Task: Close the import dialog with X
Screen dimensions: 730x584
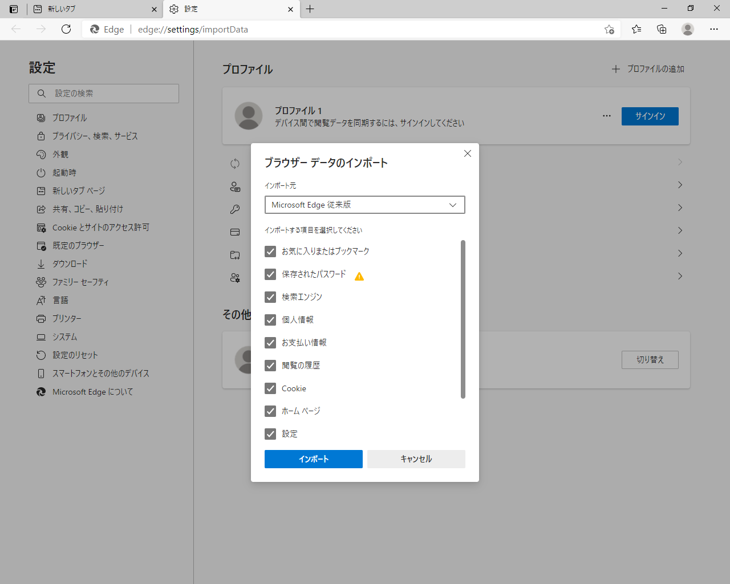Action: coord(468,153)
